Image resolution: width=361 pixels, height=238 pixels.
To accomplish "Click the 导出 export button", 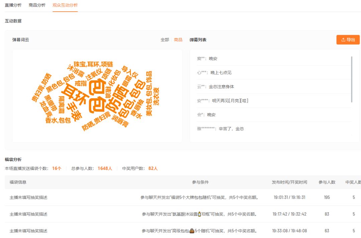I will pyautogui.click(x=348, y=39).
